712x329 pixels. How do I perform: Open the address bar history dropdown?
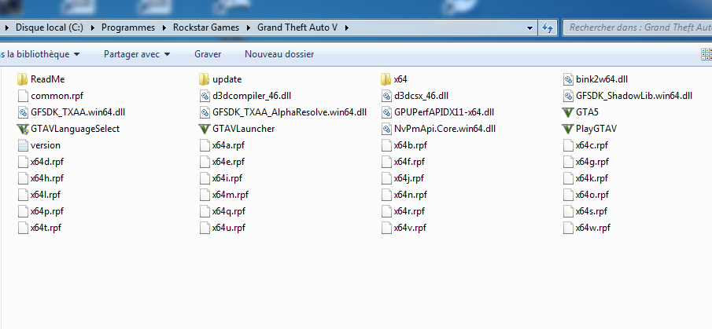tap(529, 27)
